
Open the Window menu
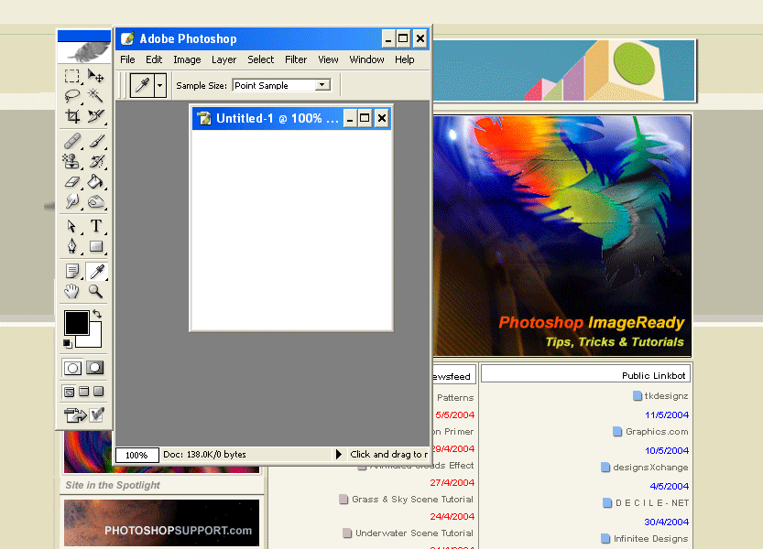(367, 59)
